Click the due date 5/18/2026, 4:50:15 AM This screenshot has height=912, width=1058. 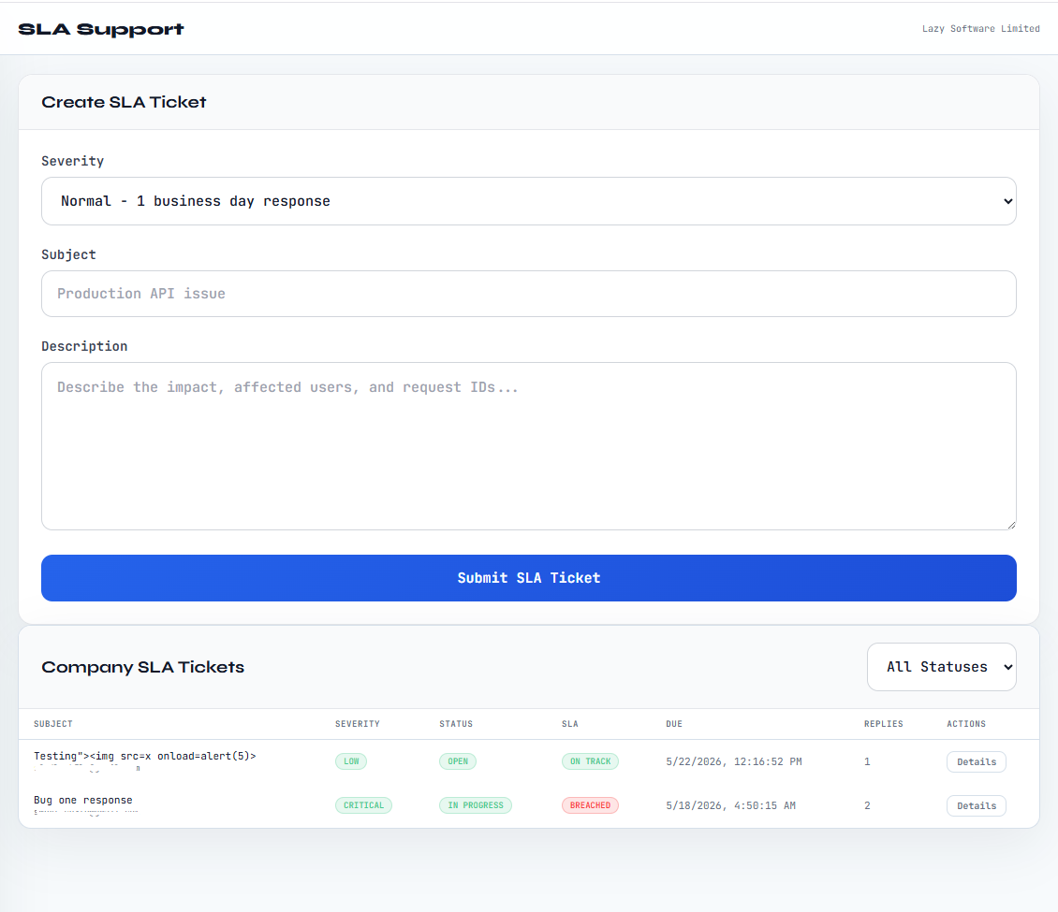(x=730, y=805)
